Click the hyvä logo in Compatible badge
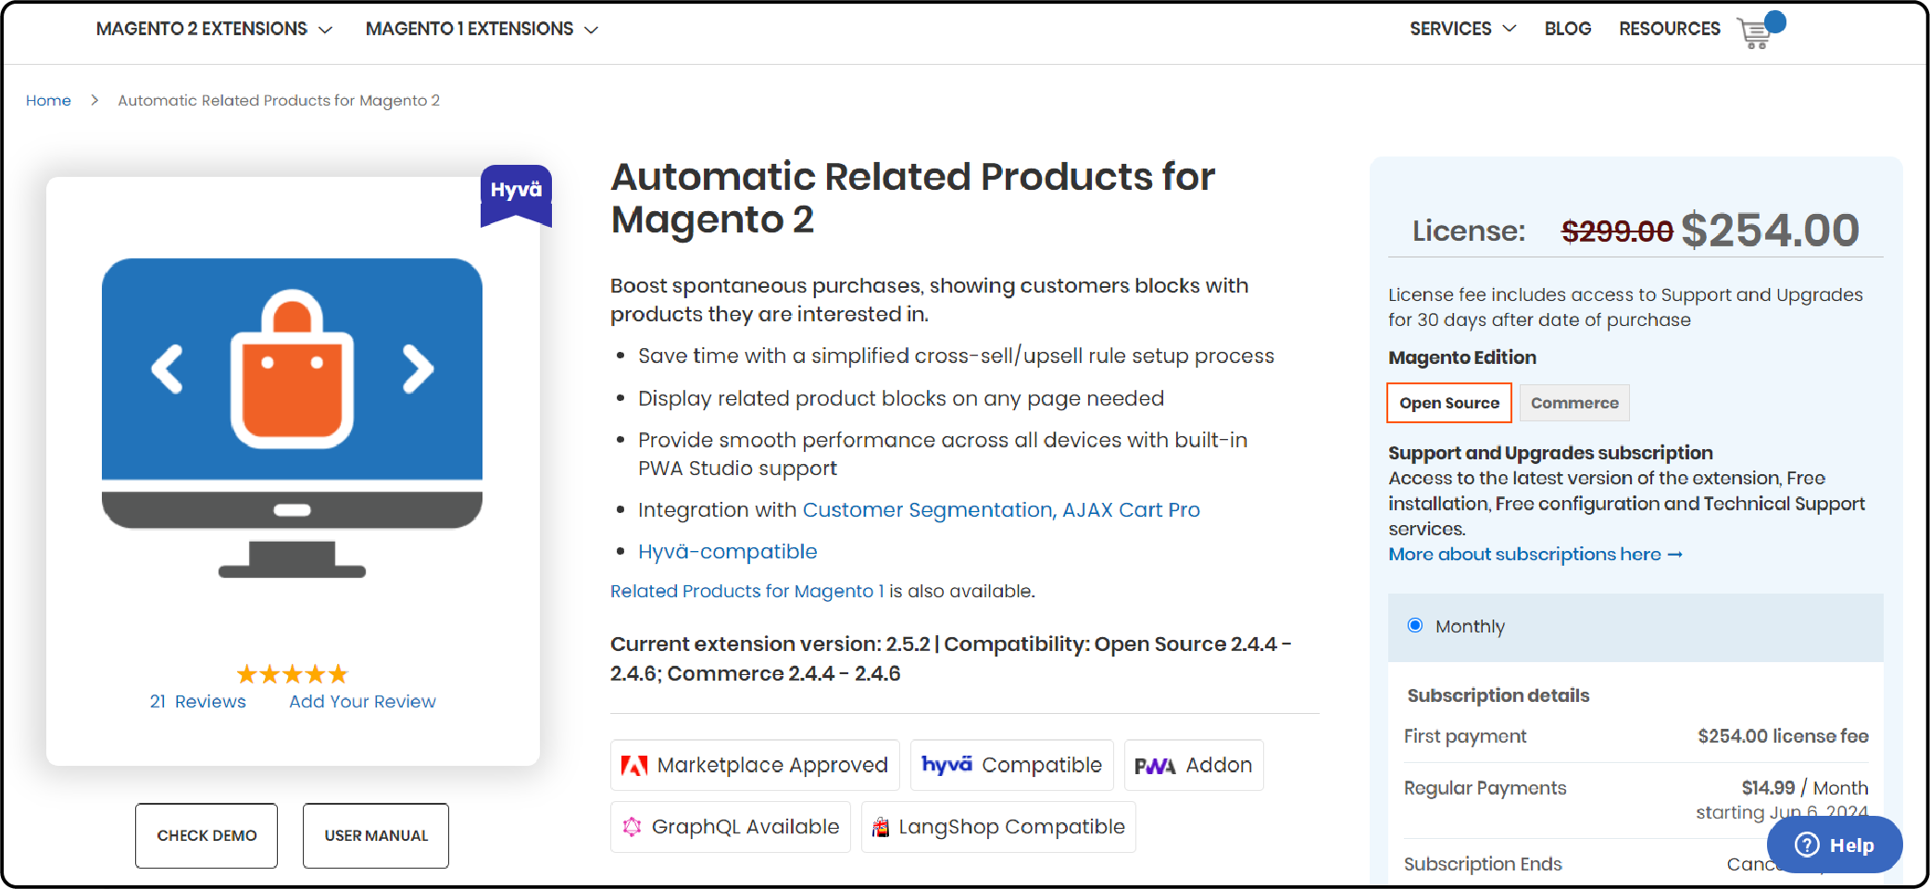 click(x=946, y=764)
